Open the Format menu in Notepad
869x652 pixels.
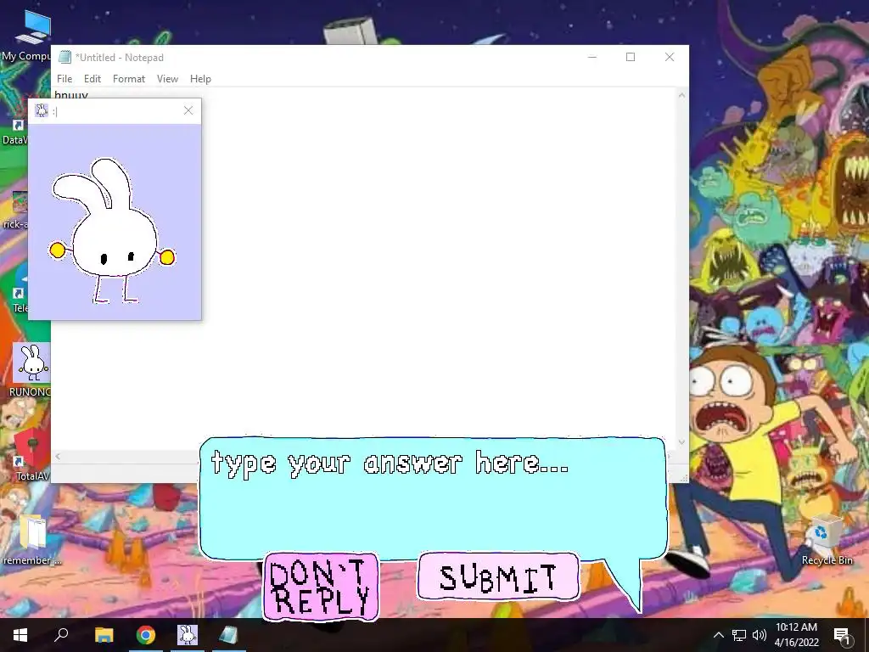pos(129,79)
